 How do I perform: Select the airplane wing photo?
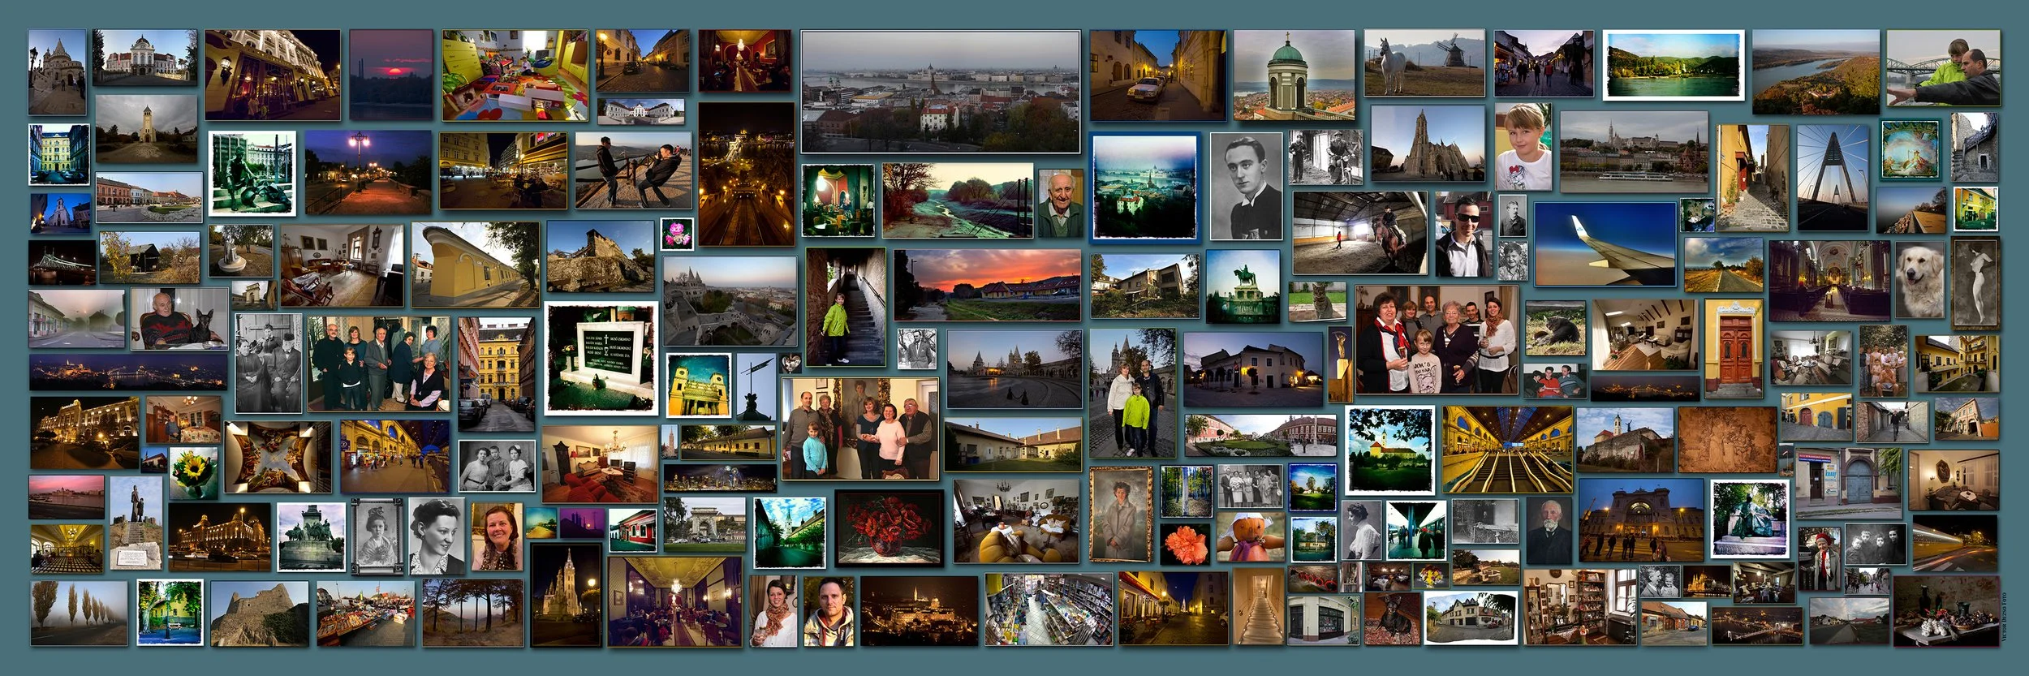(1605, 244)
